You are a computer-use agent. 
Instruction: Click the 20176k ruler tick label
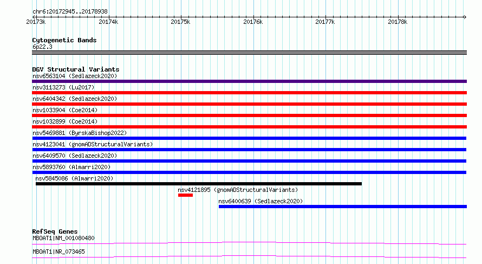(253, 22)
